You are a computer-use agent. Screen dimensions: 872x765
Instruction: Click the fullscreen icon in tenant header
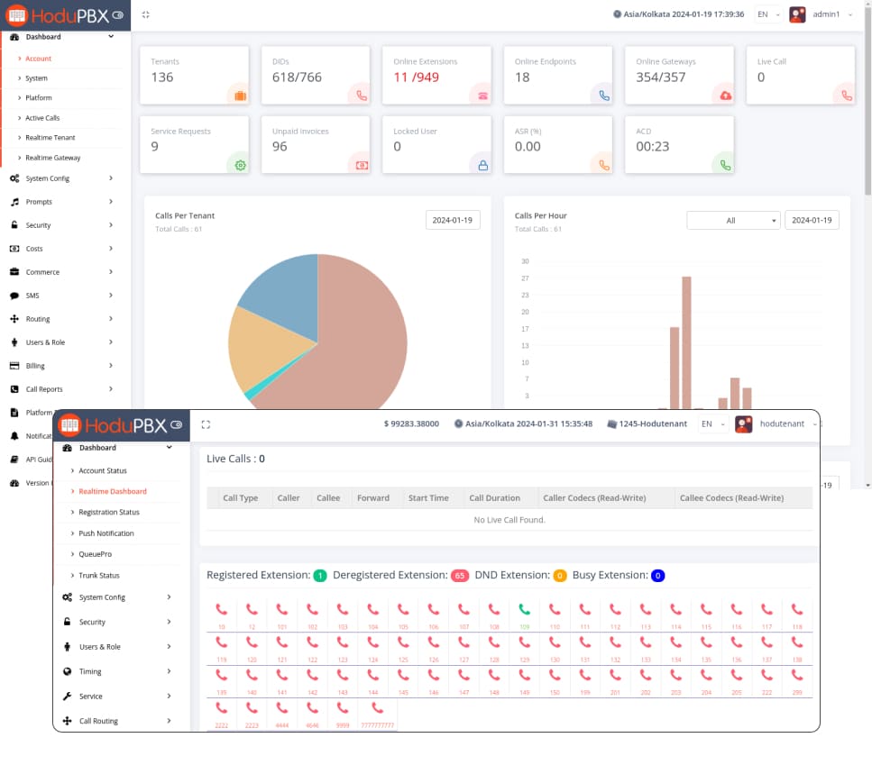tap(206, 423)
